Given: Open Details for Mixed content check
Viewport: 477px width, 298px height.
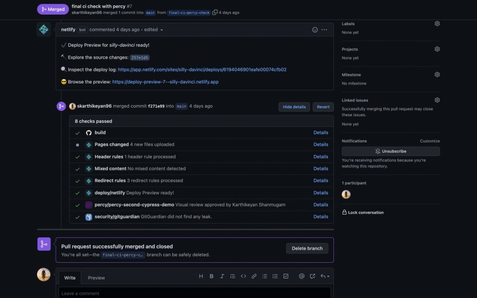Looking at the screenshot, I should tap(321, 169).
